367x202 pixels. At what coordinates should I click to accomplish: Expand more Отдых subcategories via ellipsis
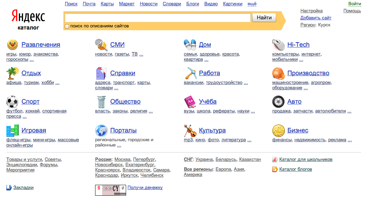tap(57, 83)
